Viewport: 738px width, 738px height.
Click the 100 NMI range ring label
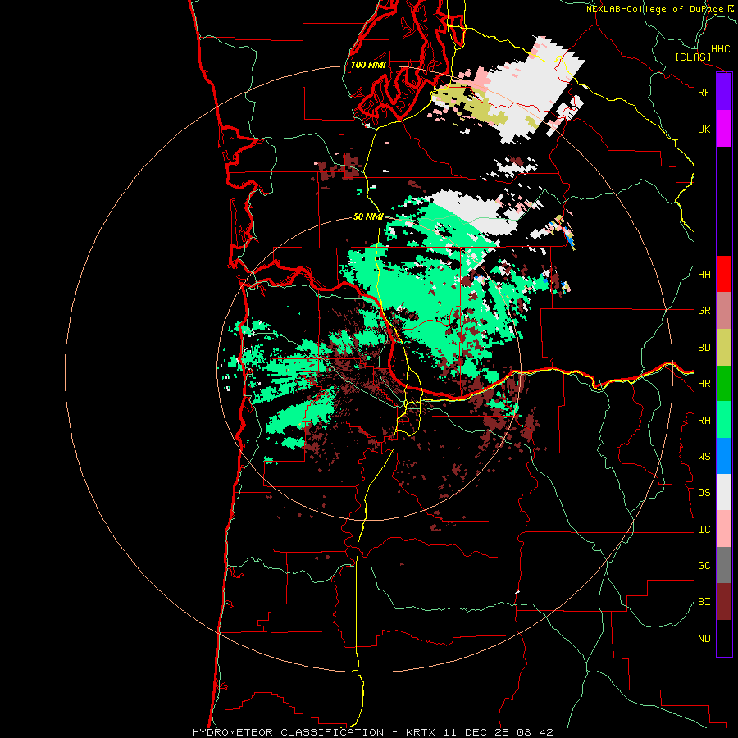click(368, 65)
